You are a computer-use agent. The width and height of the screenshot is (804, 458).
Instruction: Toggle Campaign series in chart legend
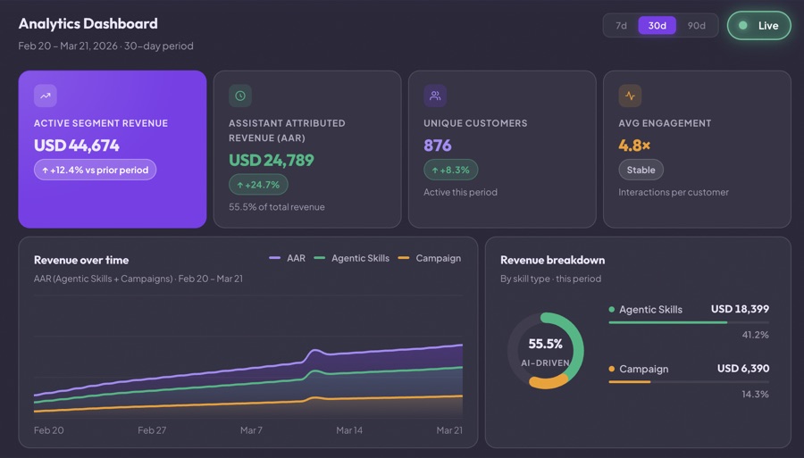(x=430, y=258)
